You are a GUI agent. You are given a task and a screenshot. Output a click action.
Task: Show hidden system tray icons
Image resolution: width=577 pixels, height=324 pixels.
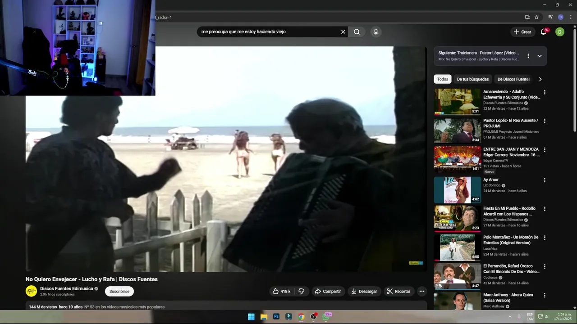pyautogui.click(x=510, y=317)
